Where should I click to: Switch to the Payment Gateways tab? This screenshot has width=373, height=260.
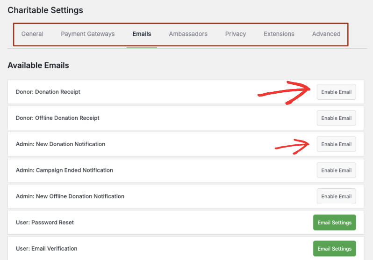(x=88, y=34)
